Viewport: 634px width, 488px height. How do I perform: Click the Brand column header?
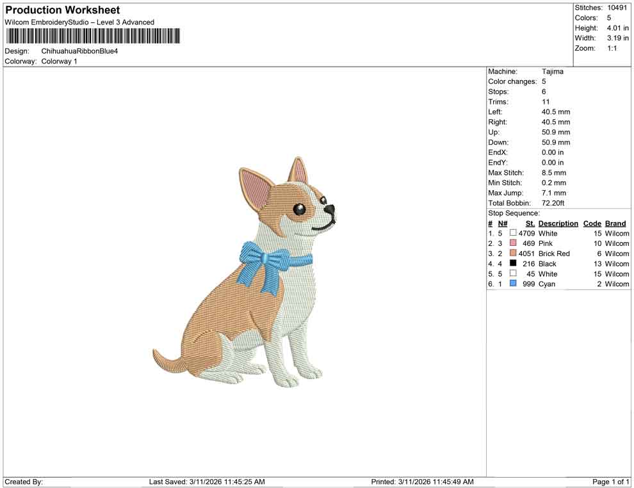click(615, 223)
